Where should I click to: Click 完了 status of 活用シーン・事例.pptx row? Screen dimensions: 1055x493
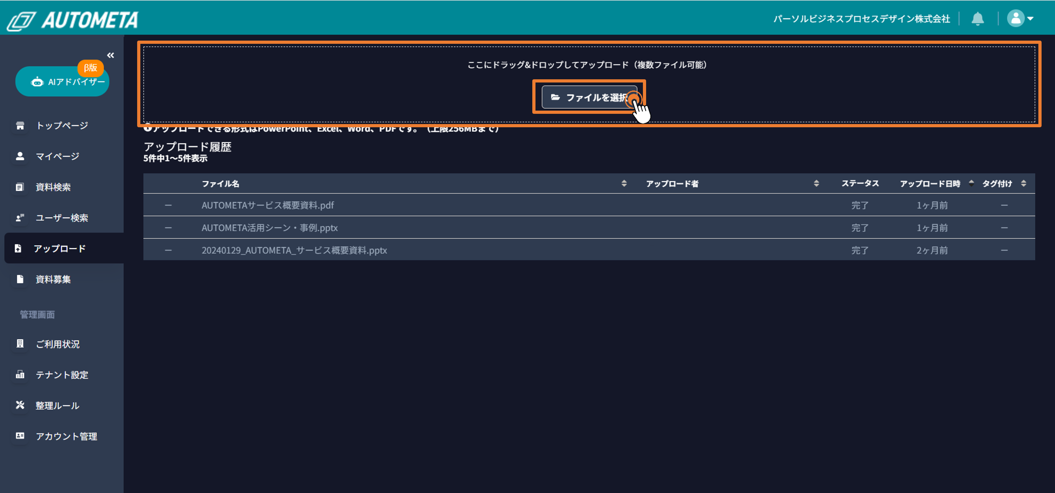860,228
